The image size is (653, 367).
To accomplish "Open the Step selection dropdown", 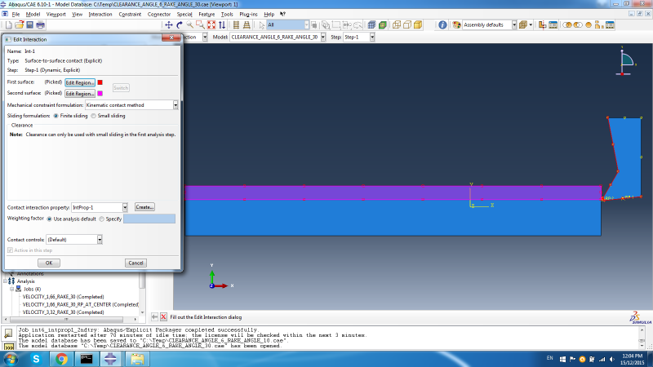I will pyautogui.click(x=372, y=37).
